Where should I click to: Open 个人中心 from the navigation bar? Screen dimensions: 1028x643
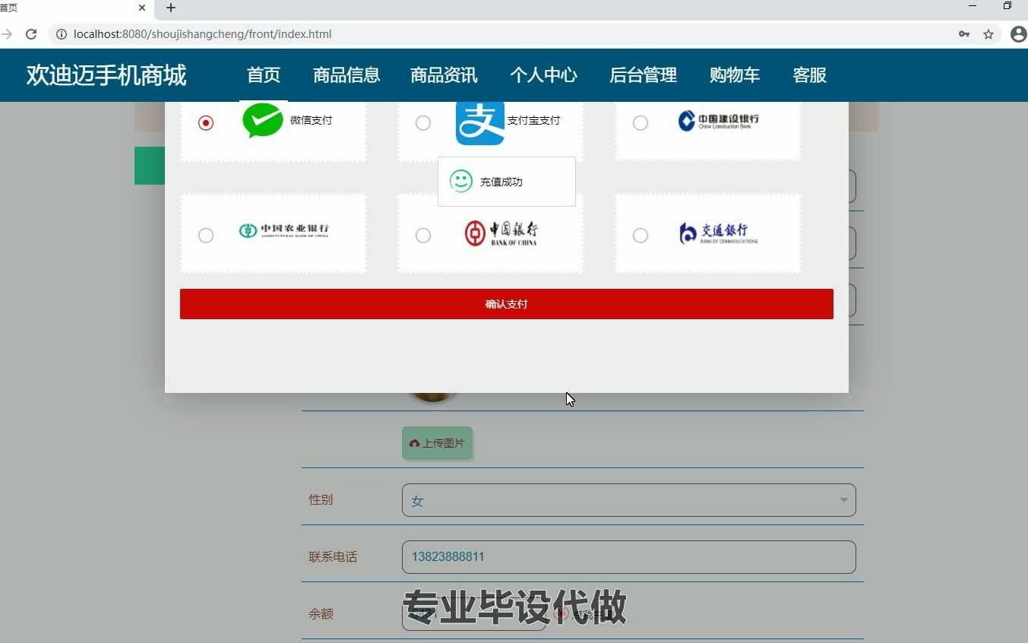point(543,75)
